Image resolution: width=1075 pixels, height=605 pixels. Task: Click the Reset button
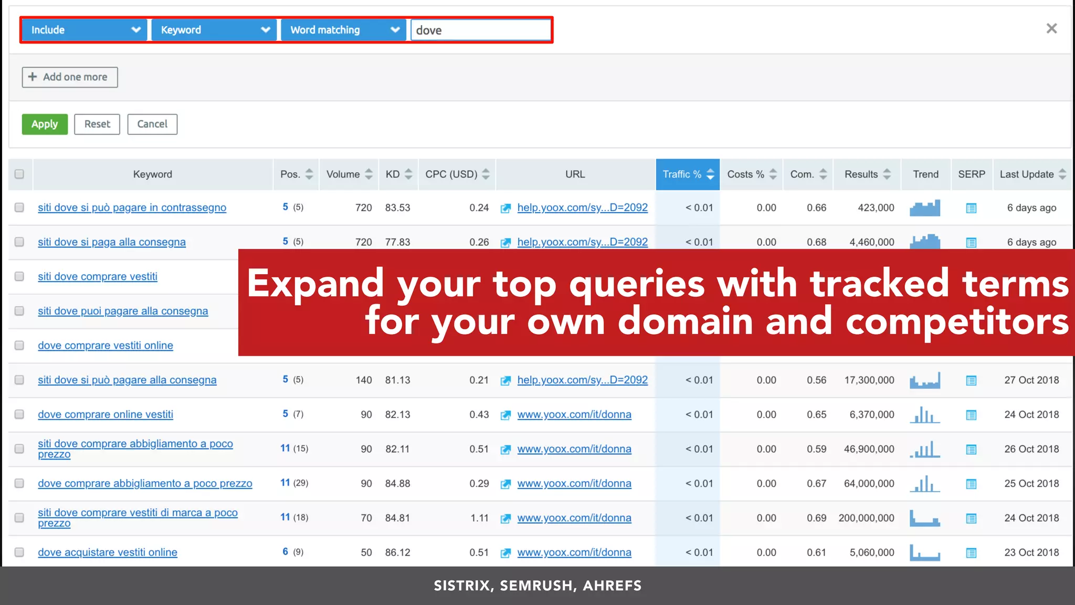pos(97,124)
